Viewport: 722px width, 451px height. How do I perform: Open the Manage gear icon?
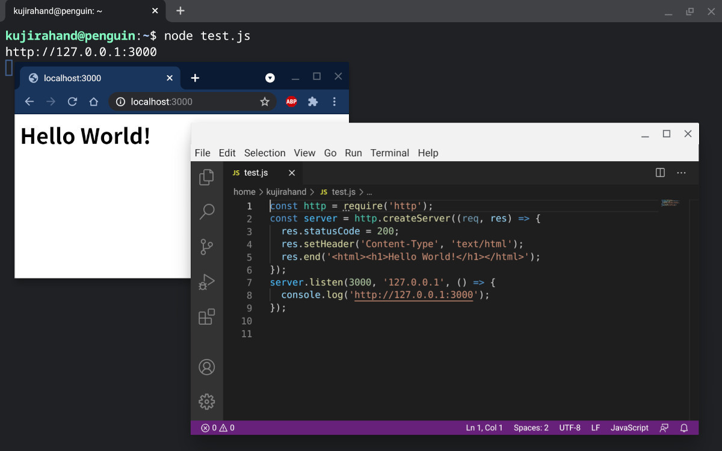tap(206, 401)
